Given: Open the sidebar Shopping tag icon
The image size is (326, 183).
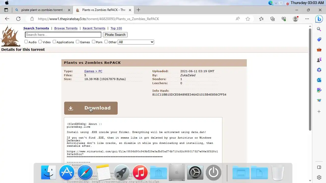Looking at the screenshot, I should (x=319, y=39).
